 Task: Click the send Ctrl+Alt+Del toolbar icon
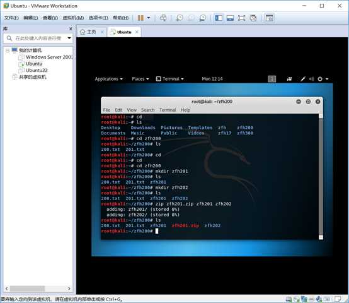coord(163,18)
